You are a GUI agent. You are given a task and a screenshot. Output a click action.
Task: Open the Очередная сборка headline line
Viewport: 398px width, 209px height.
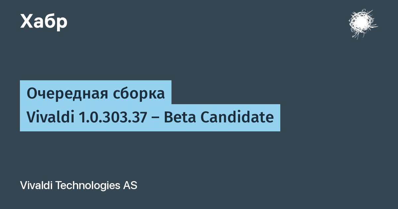pyautogui.click(x=96, y=94)
